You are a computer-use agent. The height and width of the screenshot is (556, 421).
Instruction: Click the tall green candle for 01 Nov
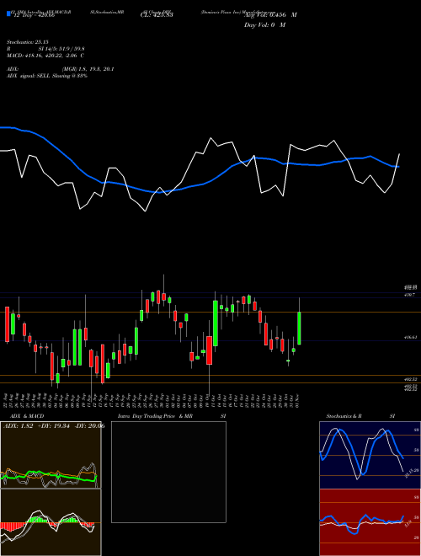tap(299, 328)
